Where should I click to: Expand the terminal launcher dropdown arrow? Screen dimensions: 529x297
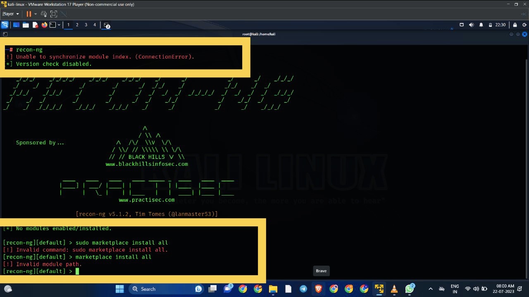coord(59,25)
